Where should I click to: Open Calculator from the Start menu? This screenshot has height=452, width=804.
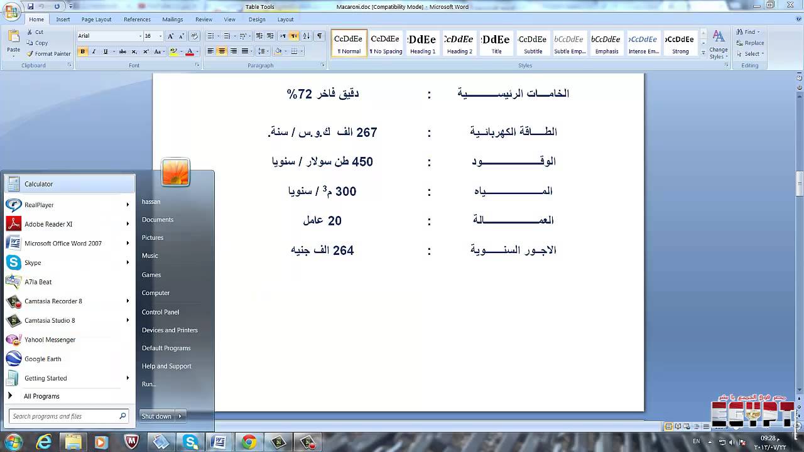(69, 184)
